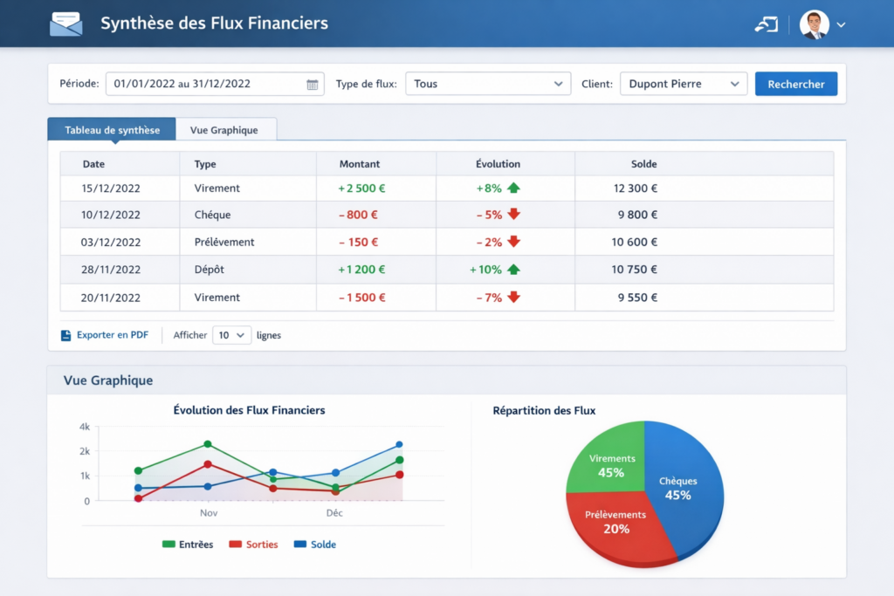Switch to the Vue Graphique tab
Viewport: 894px width, 596px height.
tap(224, 130)
